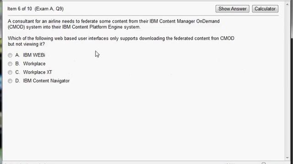
Task: Select radio option A, IBM WEBi
Action: click(10, 55)
